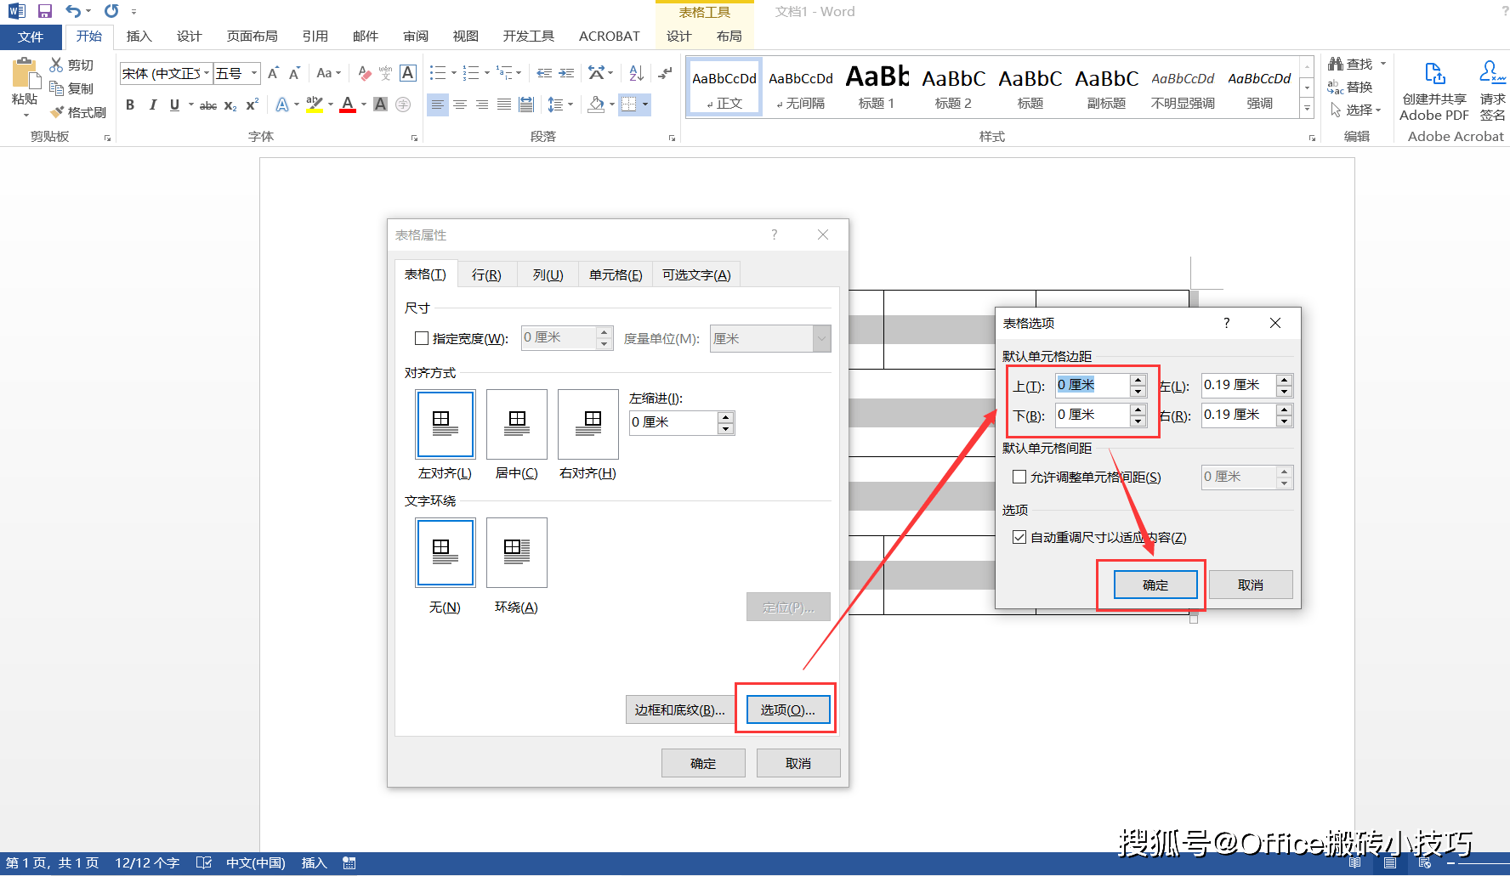Click Format Painter (格式刷) icon
The width and height of the screenshot is (1510, 876).
57,112
